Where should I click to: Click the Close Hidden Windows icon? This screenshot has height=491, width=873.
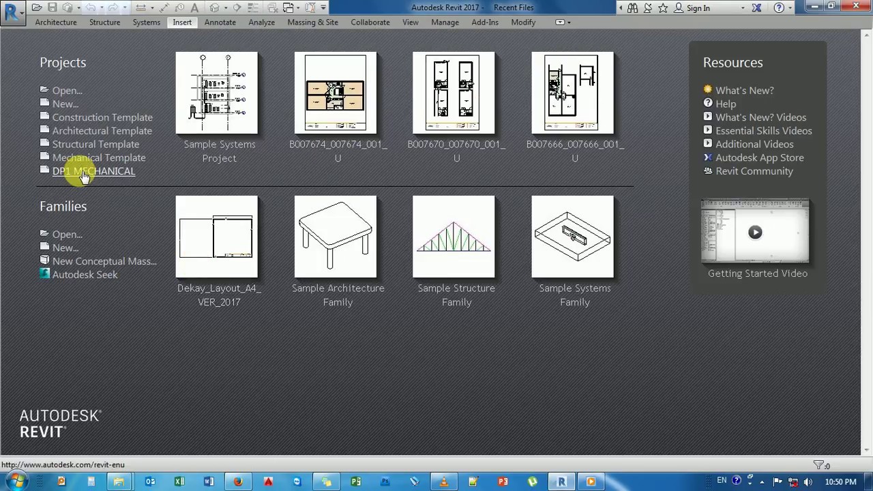(x=272, y=8)
